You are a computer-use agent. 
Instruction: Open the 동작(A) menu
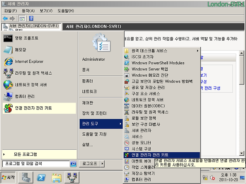28,11
